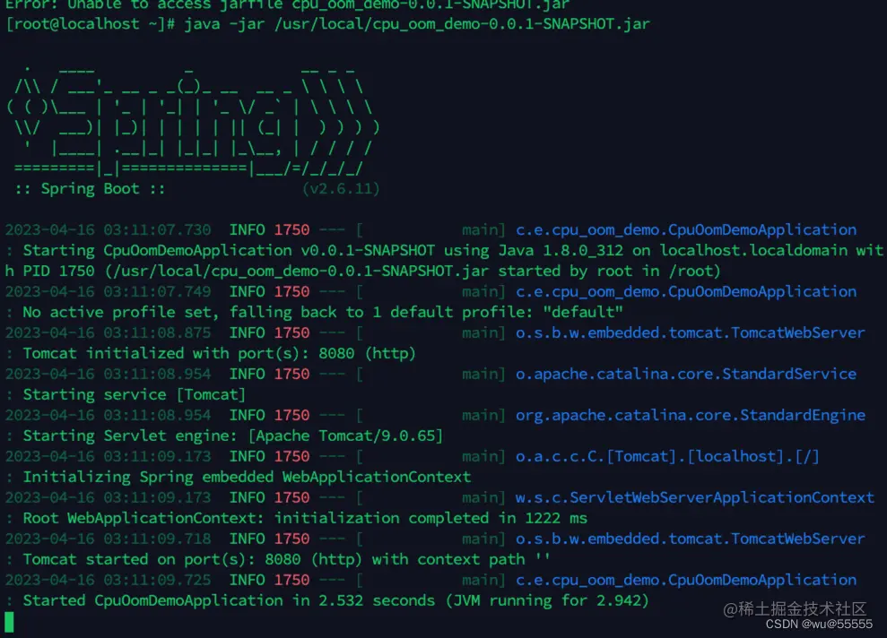Click the '(v2.6.11)' Spring Boot version
This screenshot has width=887, height=638.
click(341, 189)
